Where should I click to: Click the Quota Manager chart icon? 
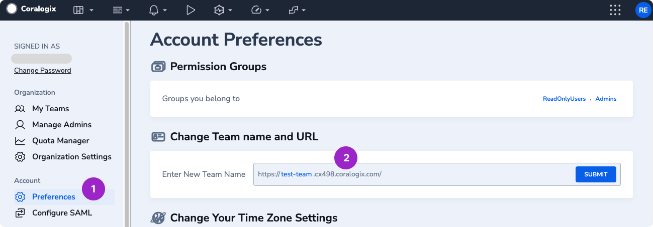(20, 140)
